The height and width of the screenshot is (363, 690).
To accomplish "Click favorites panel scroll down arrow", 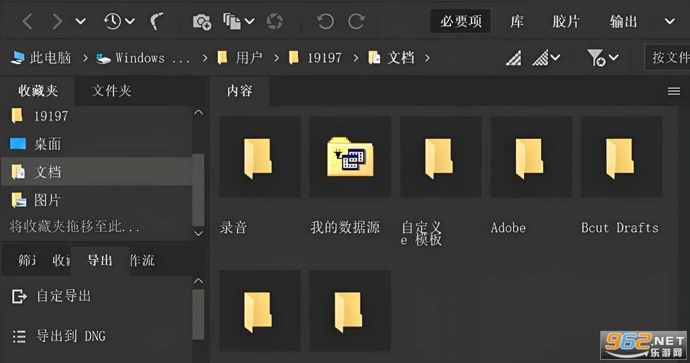I will pos(199,233).
